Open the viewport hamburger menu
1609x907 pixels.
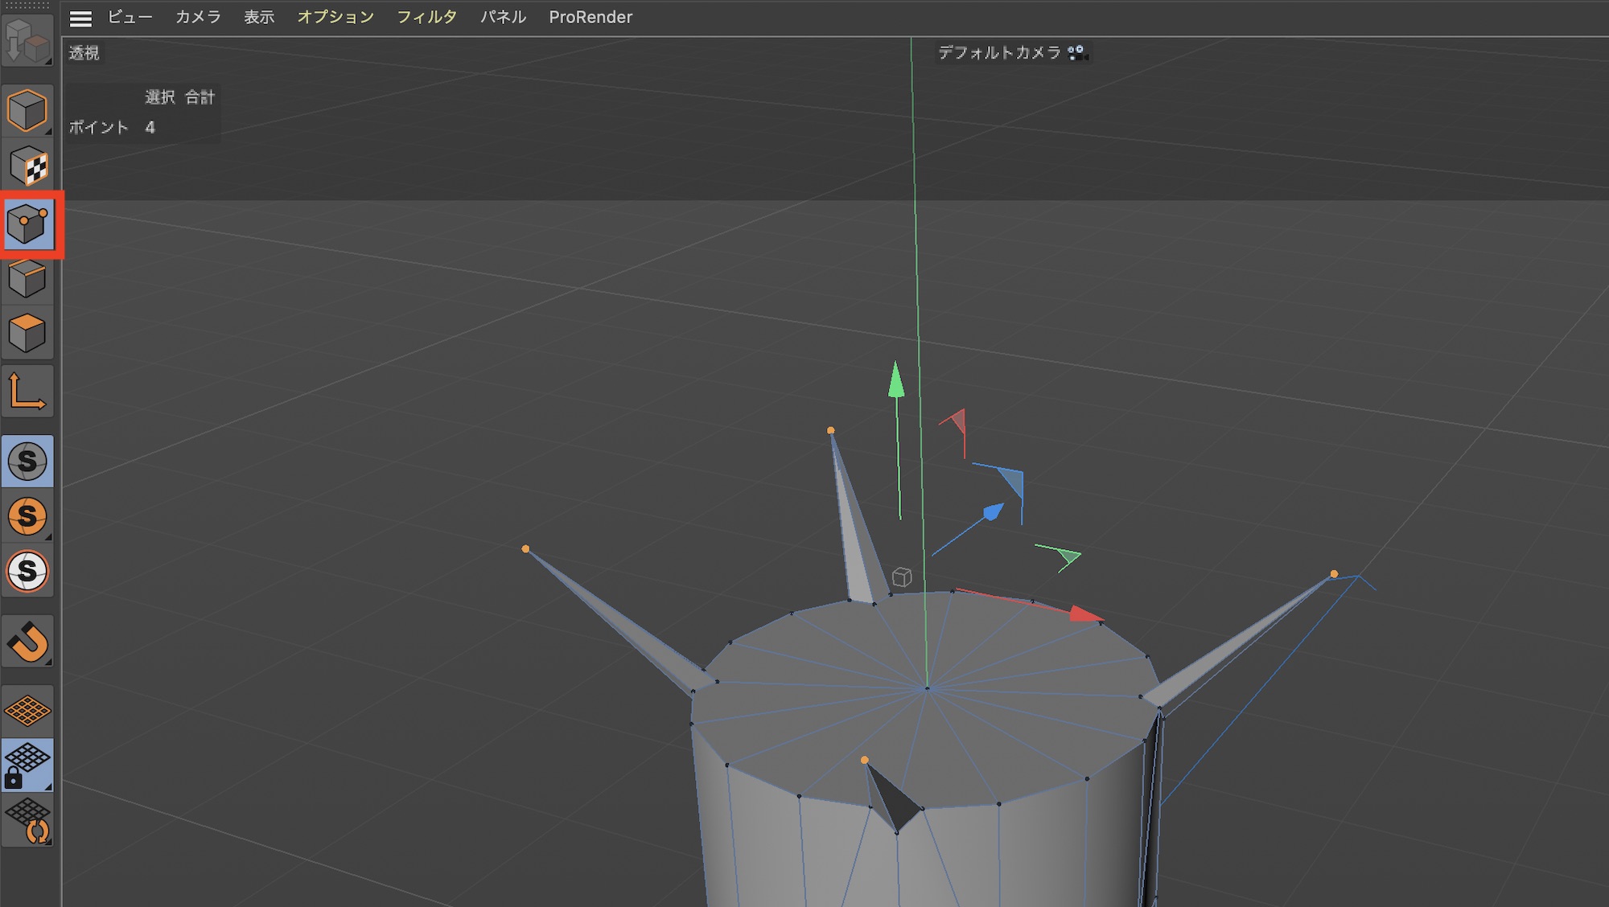[80, 18]
